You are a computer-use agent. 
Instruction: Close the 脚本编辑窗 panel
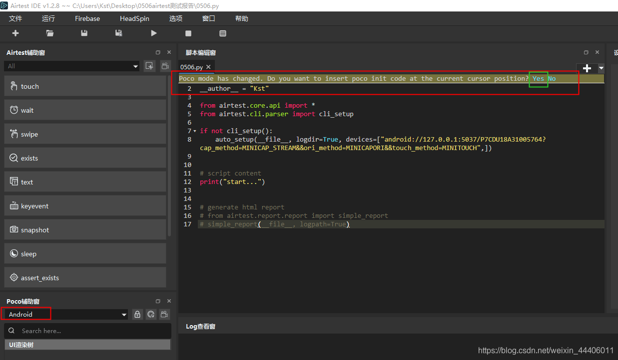(x=597, y=52)
